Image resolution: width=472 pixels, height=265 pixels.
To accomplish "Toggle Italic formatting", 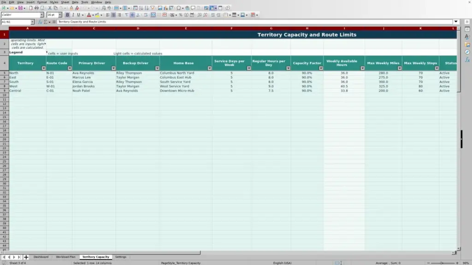I will (x=73, y=15).
